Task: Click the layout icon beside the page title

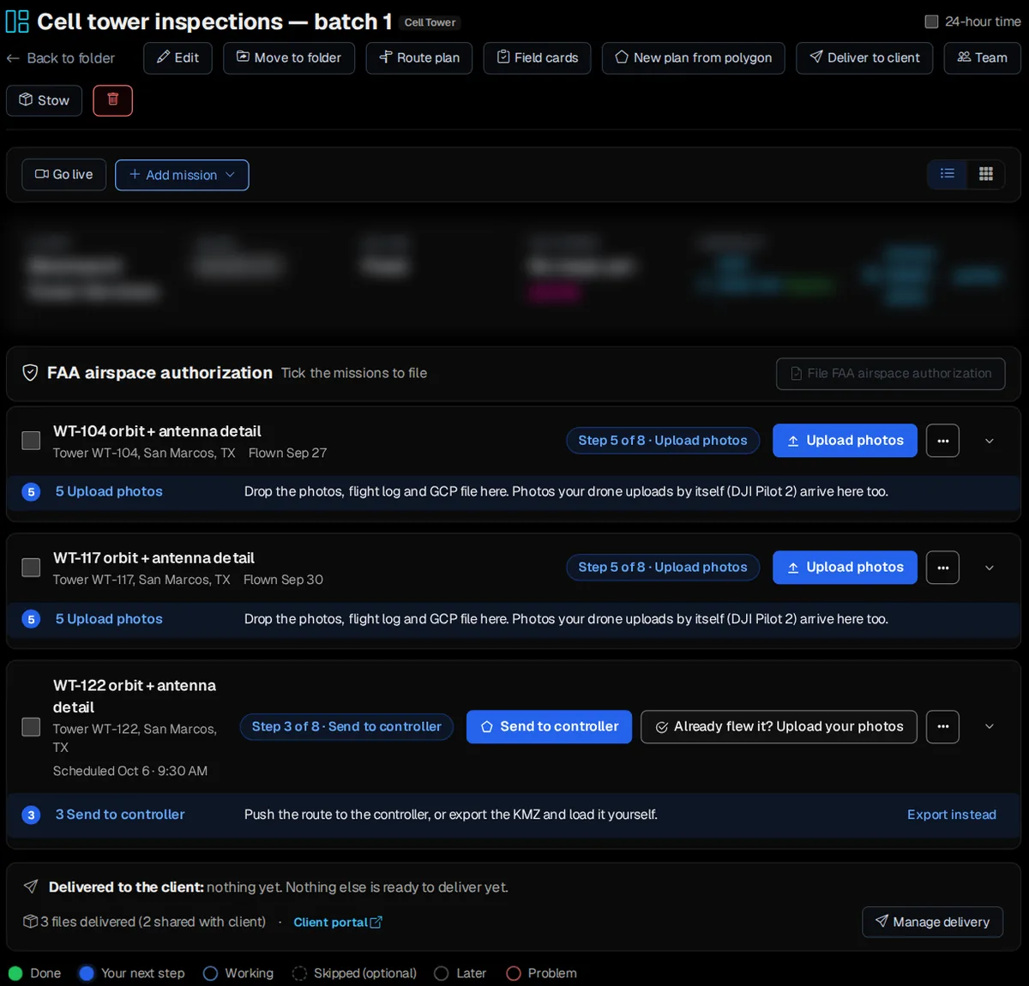Action: point(17,21)
